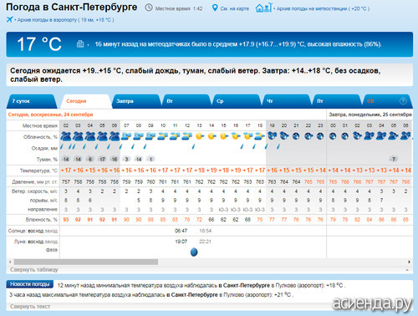Open См. на карте link
418x316 pixels.
point(234,8)
